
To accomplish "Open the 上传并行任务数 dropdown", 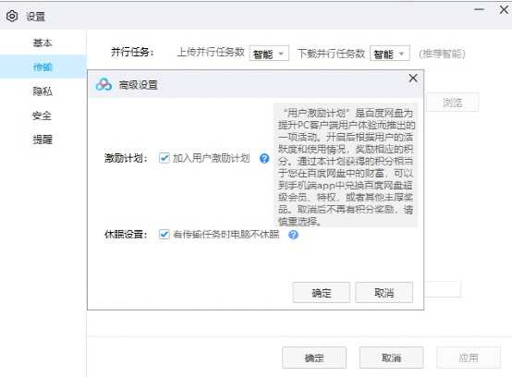I will 269,54.
